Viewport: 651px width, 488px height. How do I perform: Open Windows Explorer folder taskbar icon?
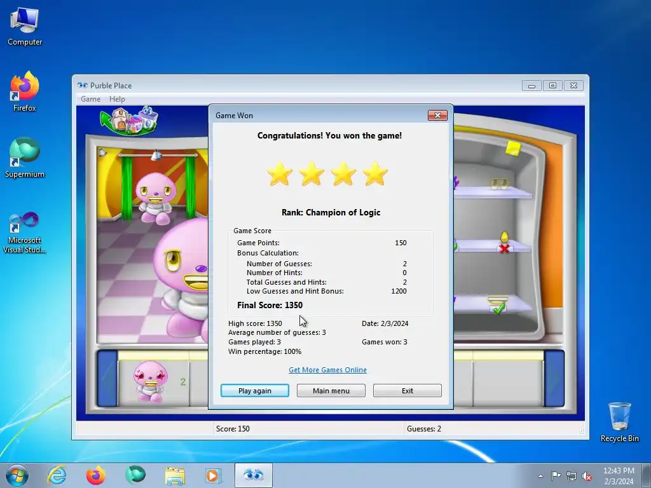[x=175, y=476]
